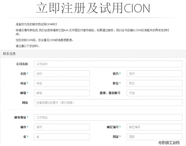This screenshot has width=186, height=146.
Task: Focus the 邮寄地址 work address field
Action: click(108, 117)
